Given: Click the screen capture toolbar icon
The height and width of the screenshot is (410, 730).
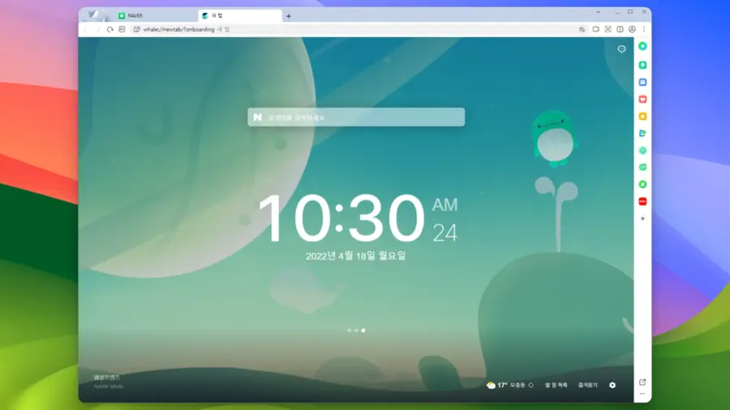Looking at the screenshot, I should click(x=608, y=29).
